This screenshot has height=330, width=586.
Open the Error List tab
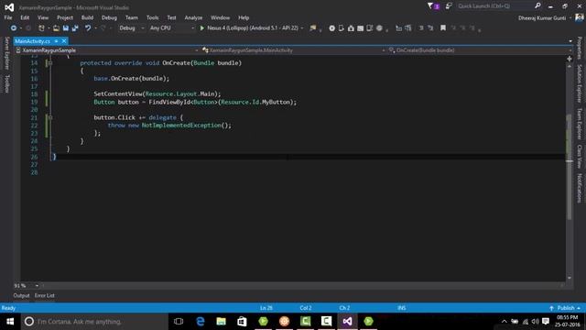[45, 295]
